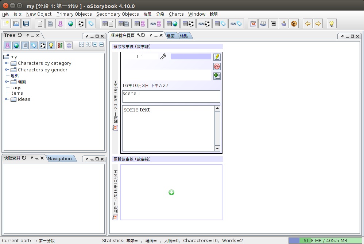
Task: Expand the Characters by category node
Action: [x=7, y=63]
